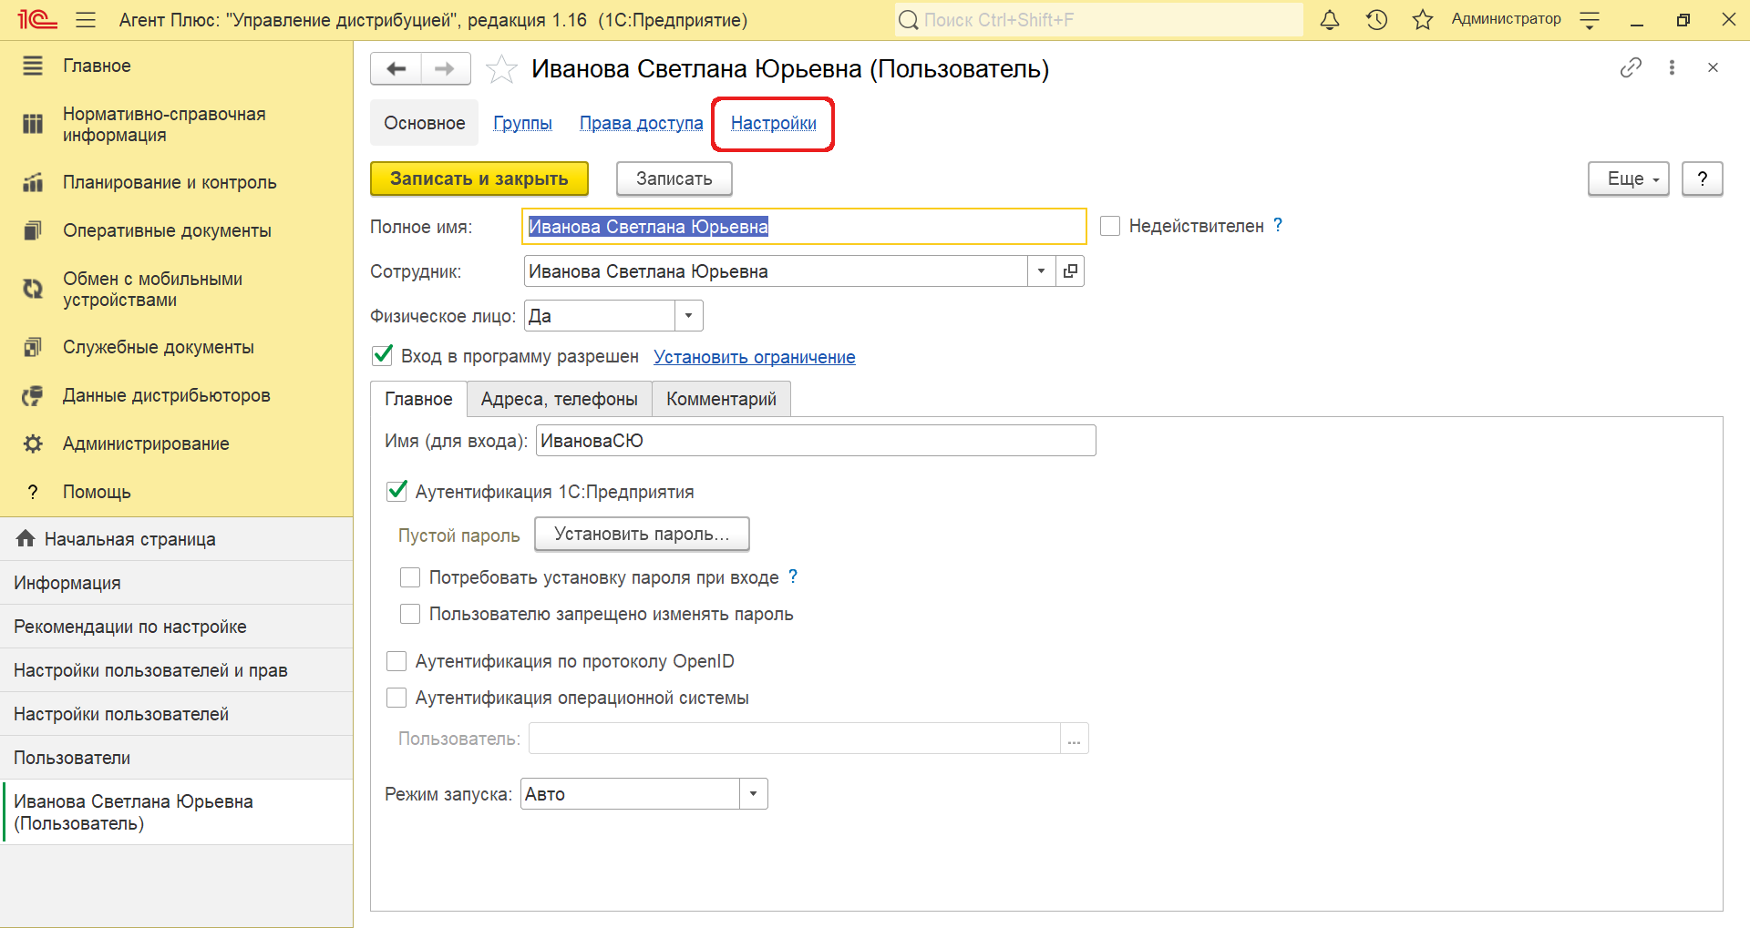Close the user form tab
The image size is (1750, 928).
tap(1713, 67)
